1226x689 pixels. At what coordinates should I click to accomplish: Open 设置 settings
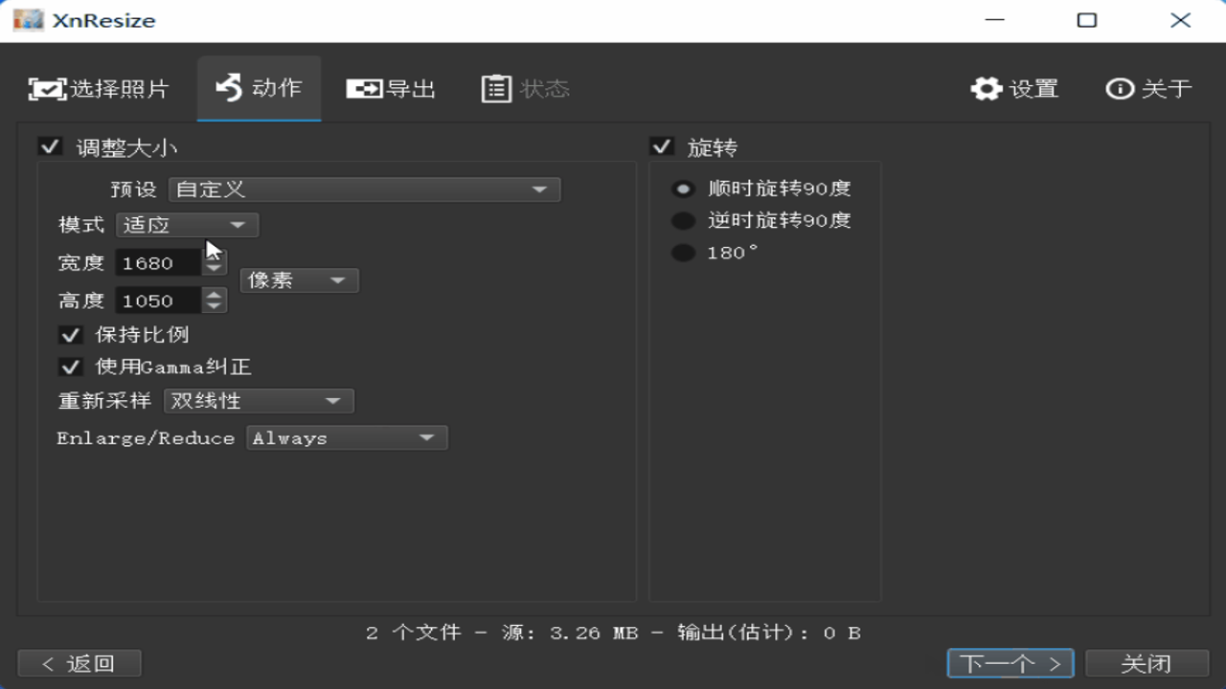1014,89
